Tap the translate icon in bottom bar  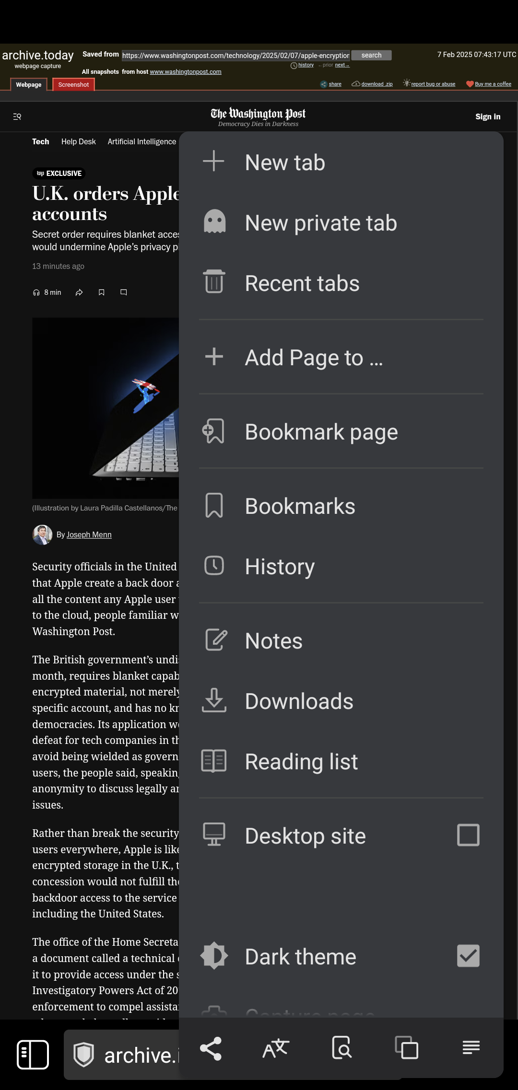tap(276, 1048)
